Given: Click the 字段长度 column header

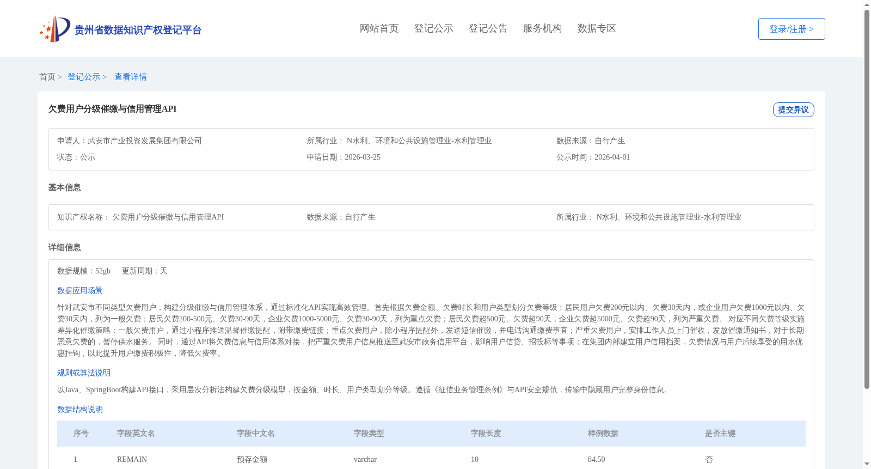Looking at the screenshot, I should tap(486, 434).
